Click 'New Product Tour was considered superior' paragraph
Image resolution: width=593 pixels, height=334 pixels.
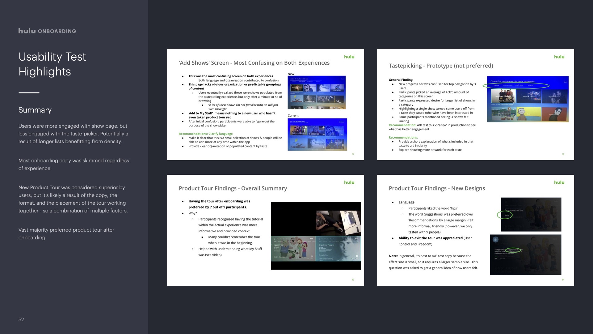click(73, 199)
